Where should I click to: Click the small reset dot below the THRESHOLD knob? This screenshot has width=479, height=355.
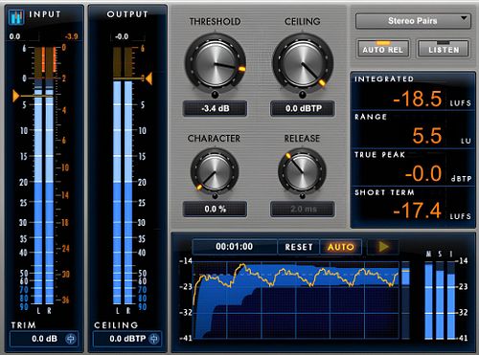215,95
